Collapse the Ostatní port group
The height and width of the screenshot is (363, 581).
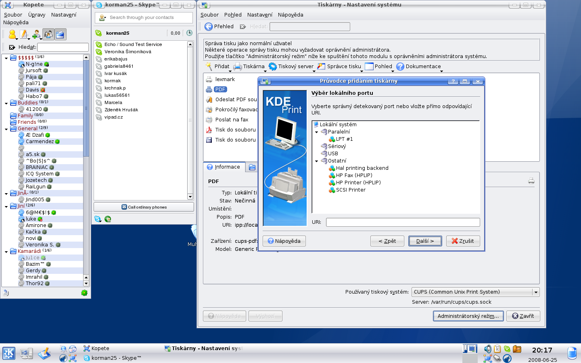click(x=317, y=161)
